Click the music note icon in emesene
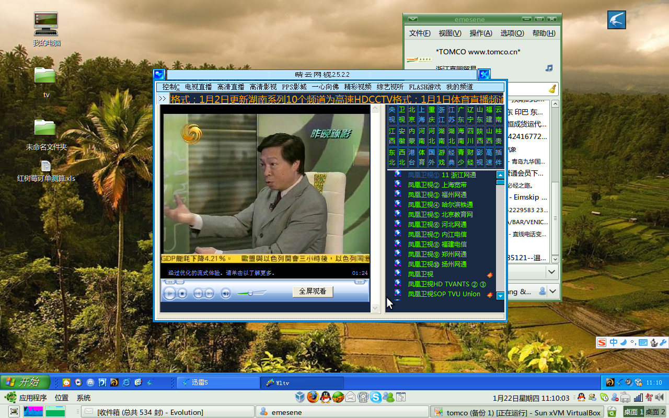 tap(549, 68)
